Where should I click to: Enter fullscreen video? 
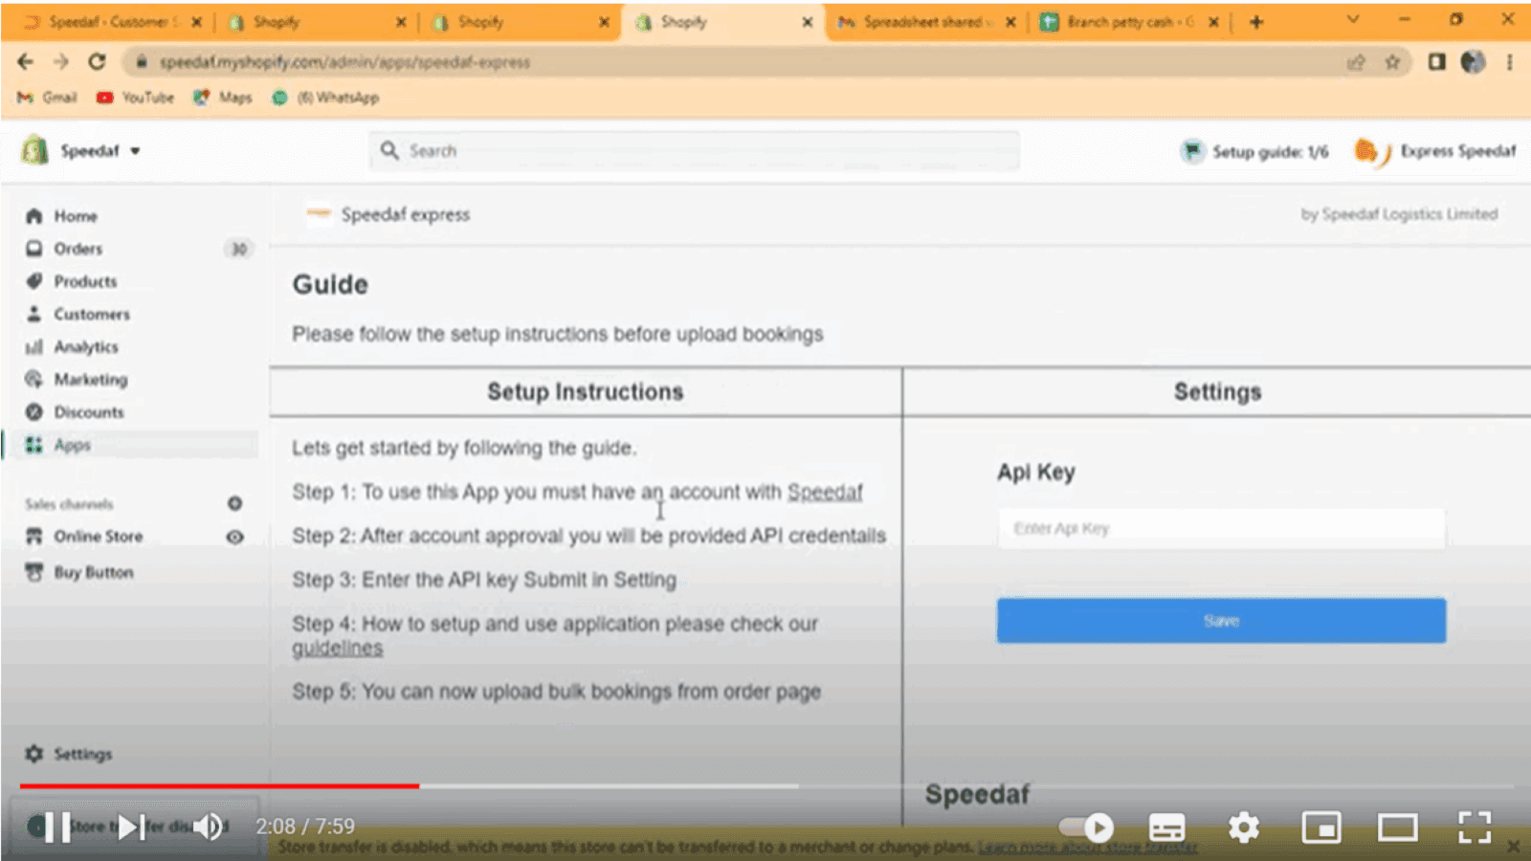pyautogui.click(x=1475, y=827)
